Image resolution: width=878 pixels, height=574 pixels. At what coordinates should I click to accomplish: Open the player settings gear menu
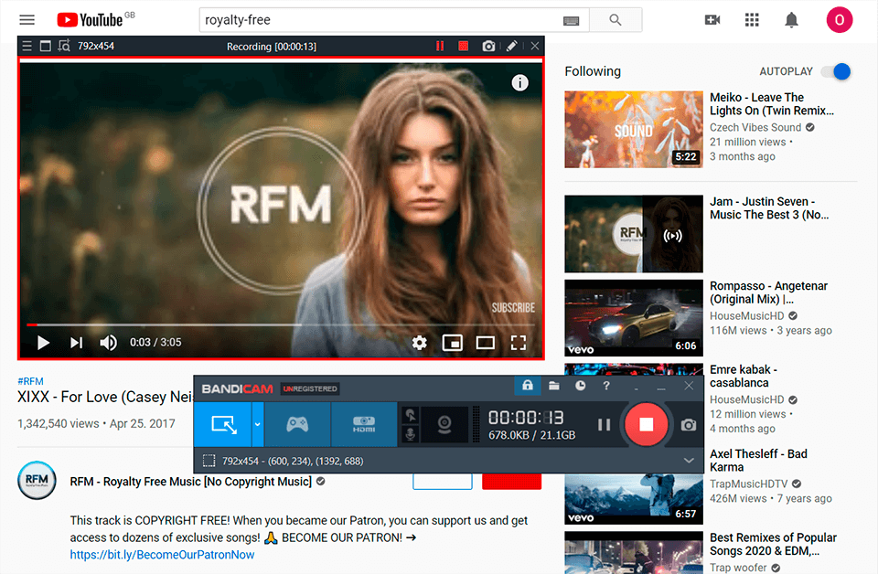pyautogui.click(x=419, y=342)
